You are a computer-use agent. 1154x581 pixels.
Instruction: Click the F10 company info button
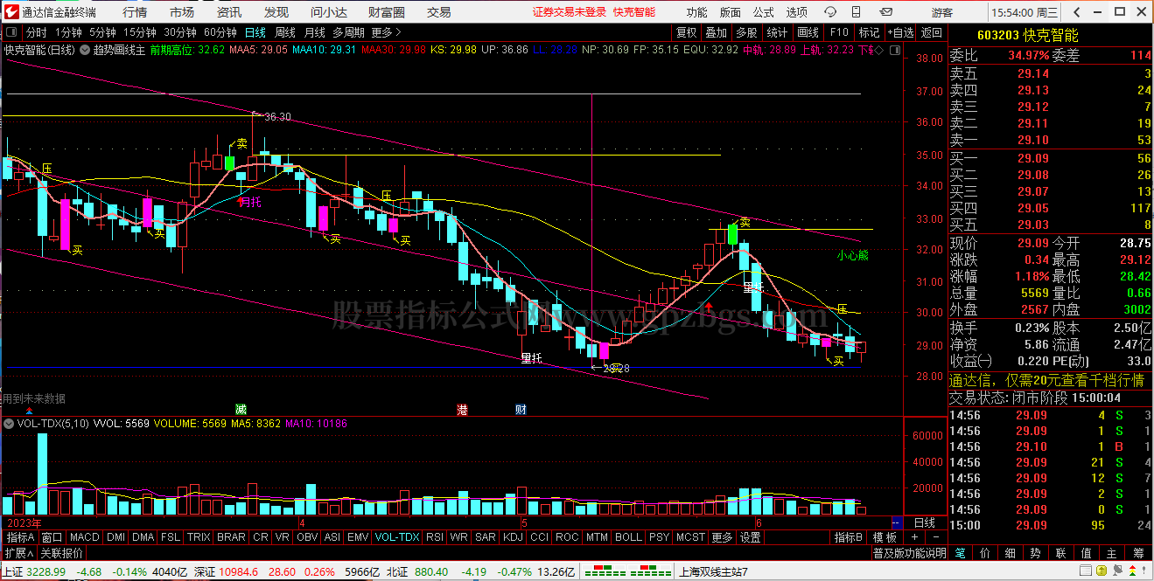coord(838,32)
